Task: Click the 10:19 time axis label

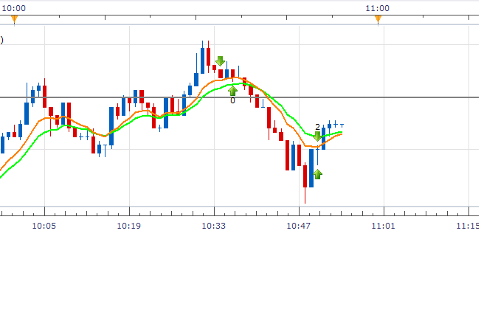Action: point(128,226)
